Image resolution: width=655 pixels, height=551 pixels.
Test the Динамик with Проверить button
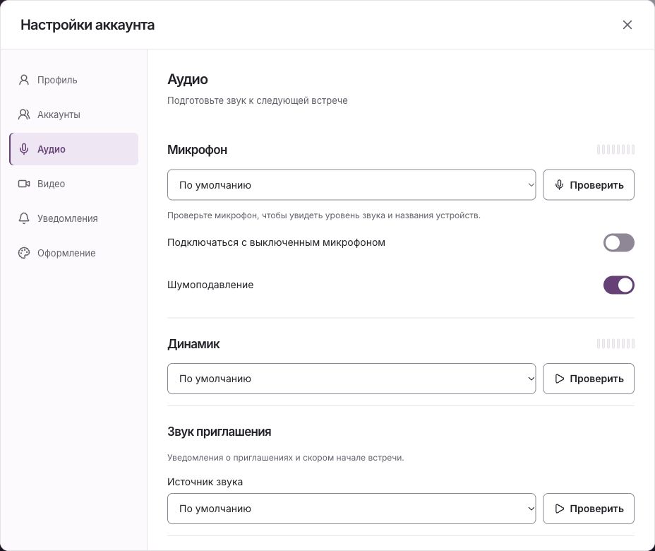(589, 379)
